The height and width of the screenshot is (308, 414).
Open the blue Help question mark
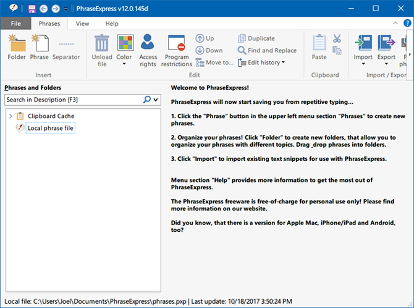click(x=407, y=24)
